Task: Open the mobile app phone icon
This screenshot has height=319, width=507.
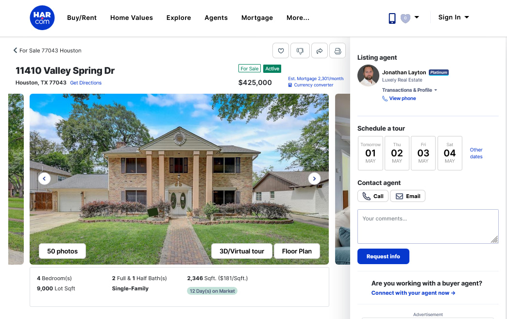Action: 392,18
